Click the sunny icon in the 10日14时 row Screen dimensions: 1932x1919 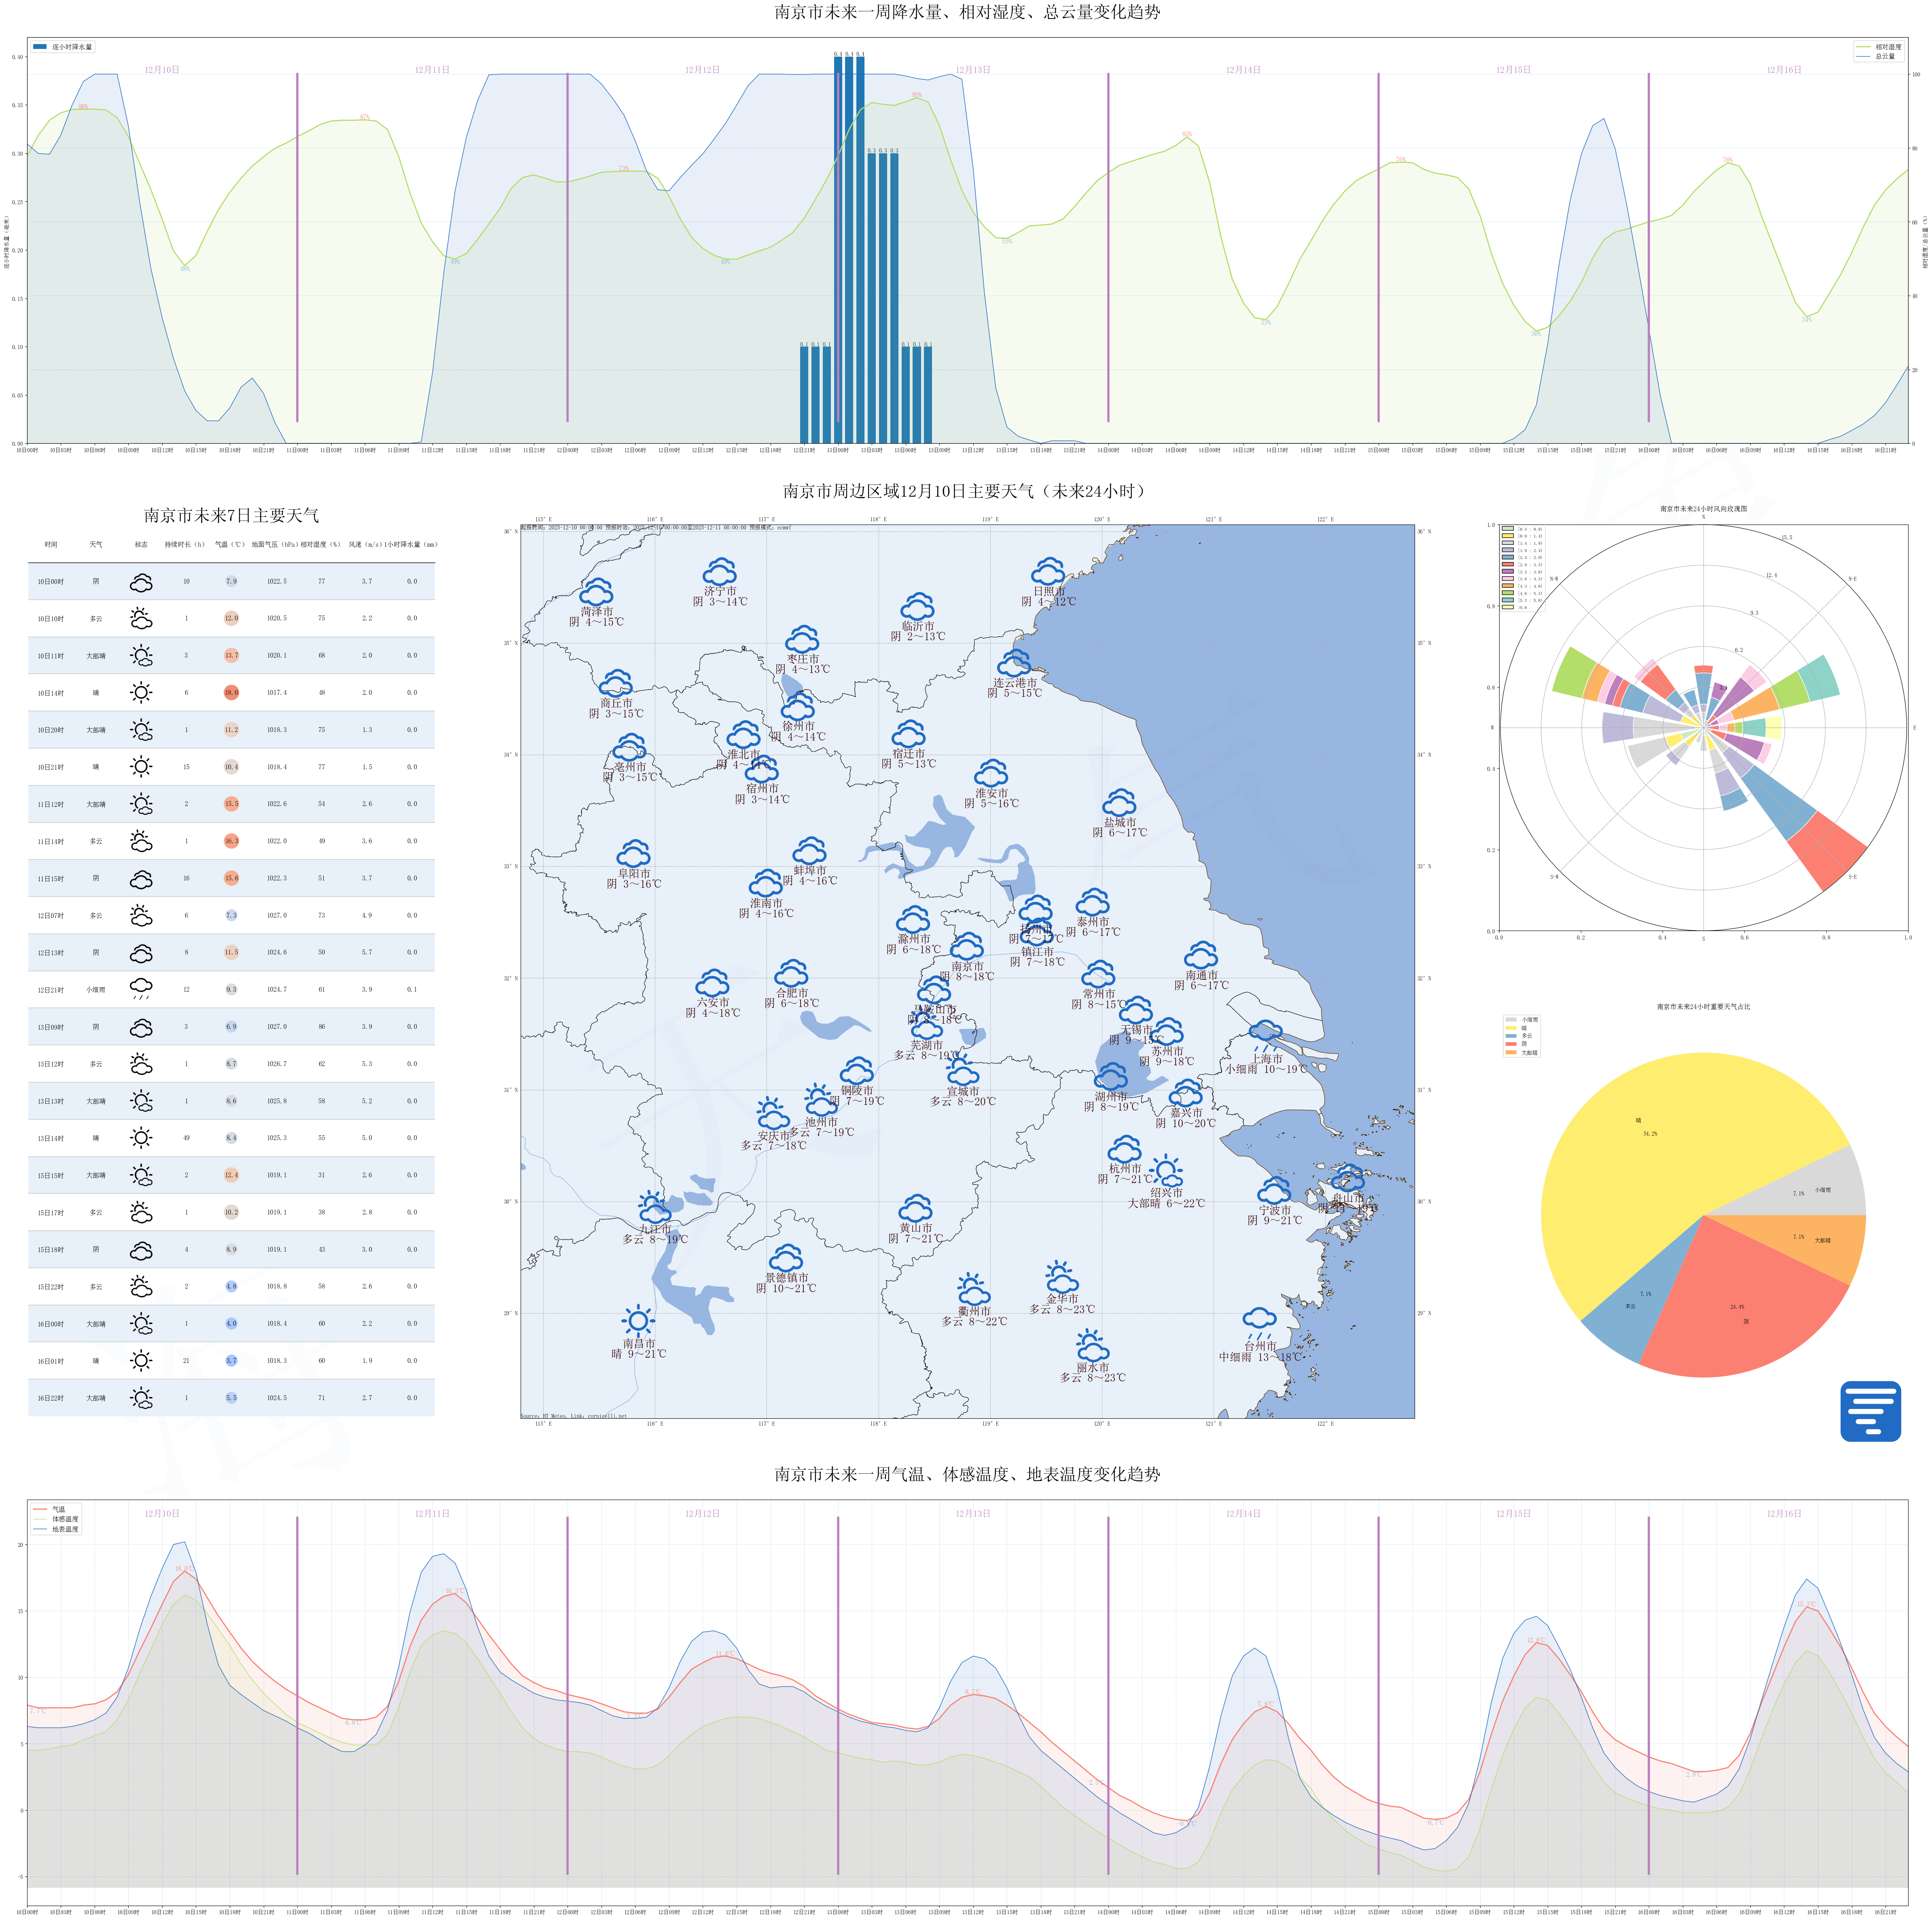click(x=141, y=692)
